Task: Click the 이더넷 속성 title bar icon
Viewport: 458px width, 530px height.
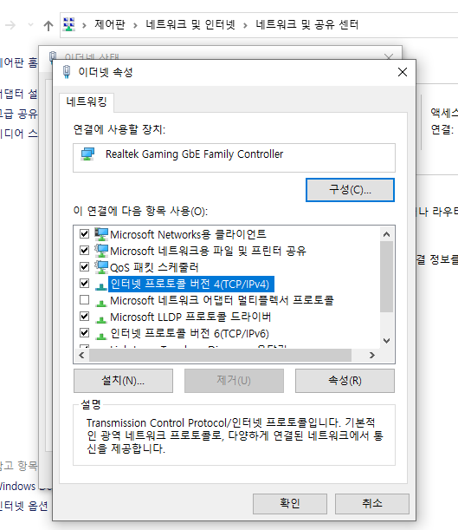Action: [x=67, y=72]
